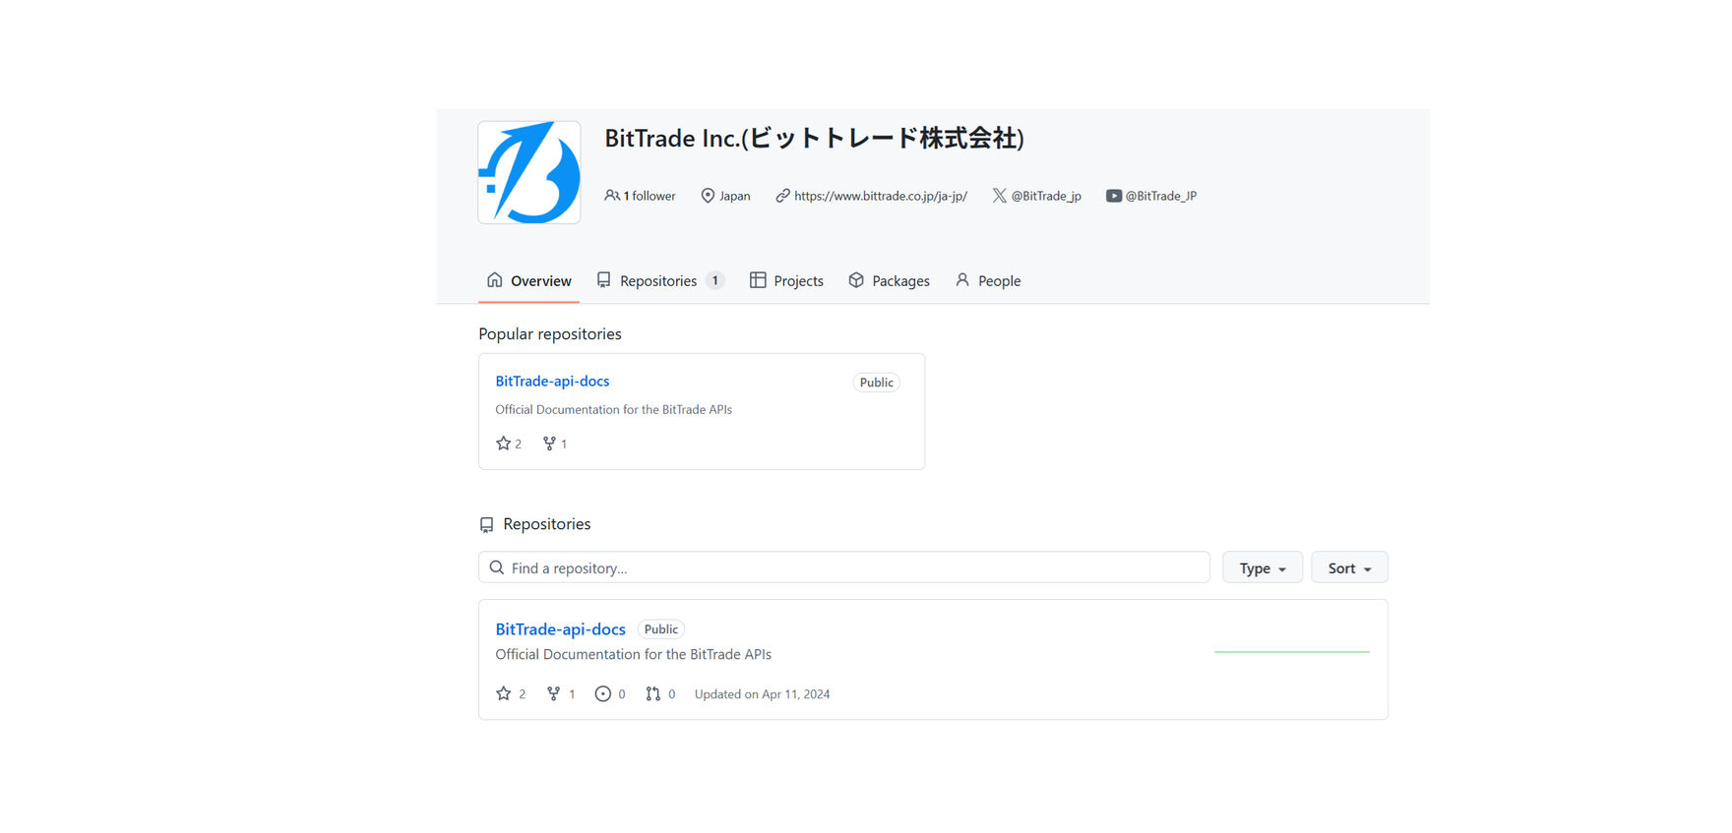Image resolution: width=1732 pixels, height=833 pixels.
Task: Click the fork count icon in repository list
Action: [554, 694]
